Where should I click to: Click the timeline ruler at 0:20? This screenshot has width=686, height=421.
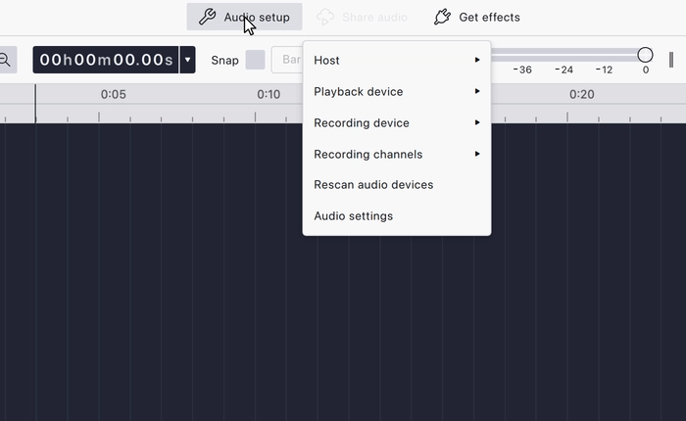point(581,94)
